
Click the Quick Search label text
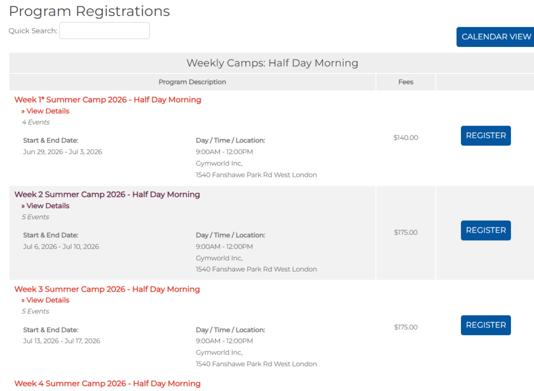pos(33,31)
